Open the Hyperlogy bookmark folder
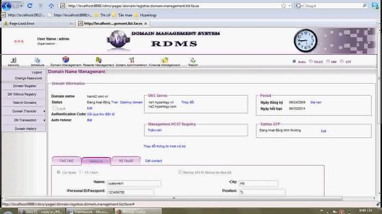382x214 pixels. (x=145, y=15)
